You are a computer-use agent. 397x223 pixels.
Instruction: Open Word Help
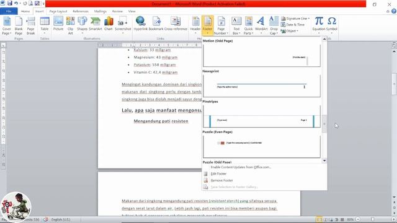click(x=394, y=11)
